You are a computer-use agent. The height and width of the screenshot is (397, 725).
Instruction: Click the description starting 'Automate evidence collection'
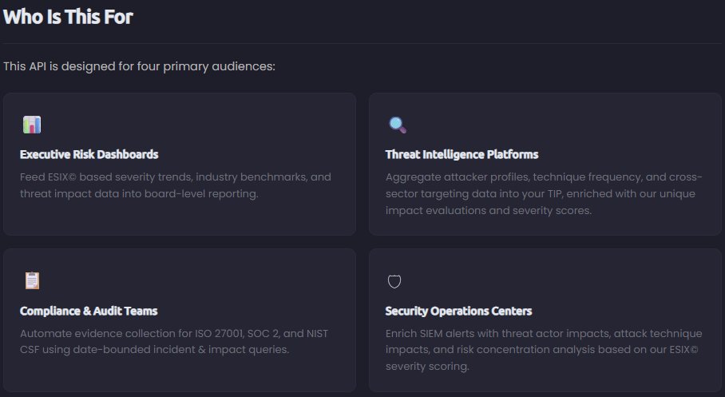tap(174, 341)
